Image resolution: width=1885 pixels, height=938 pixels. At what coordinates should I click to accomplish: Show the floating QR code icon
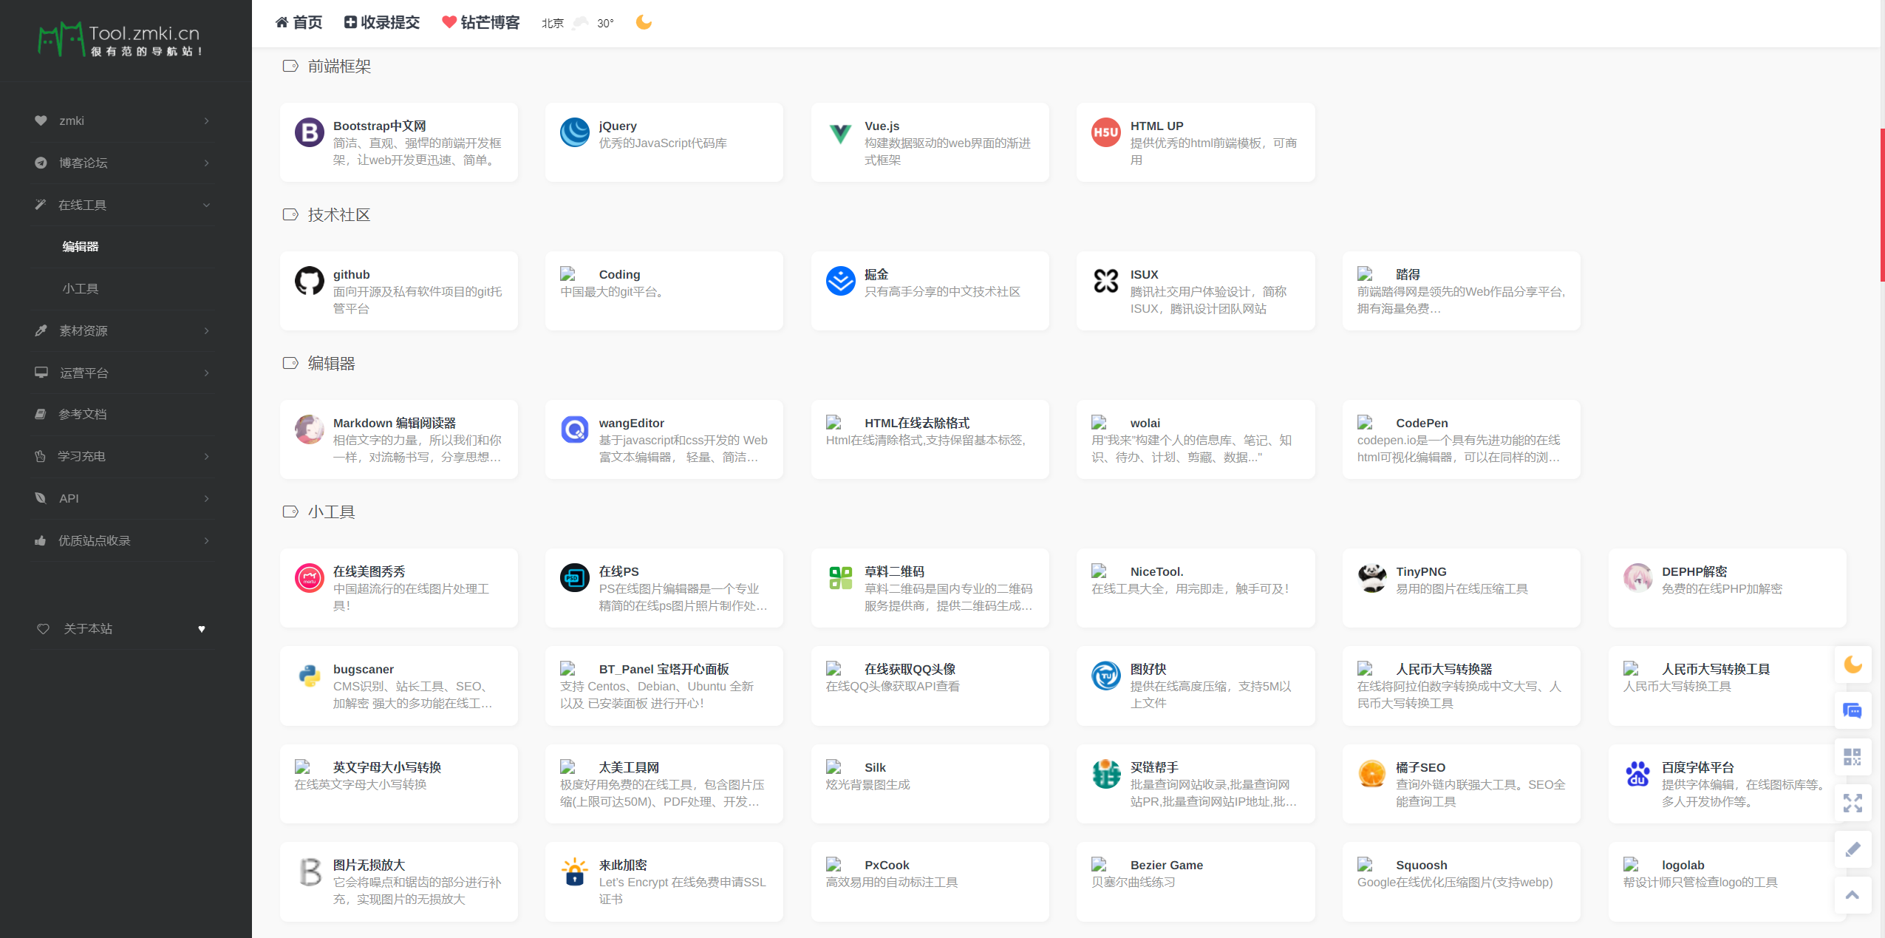[x=1852, y=757]
